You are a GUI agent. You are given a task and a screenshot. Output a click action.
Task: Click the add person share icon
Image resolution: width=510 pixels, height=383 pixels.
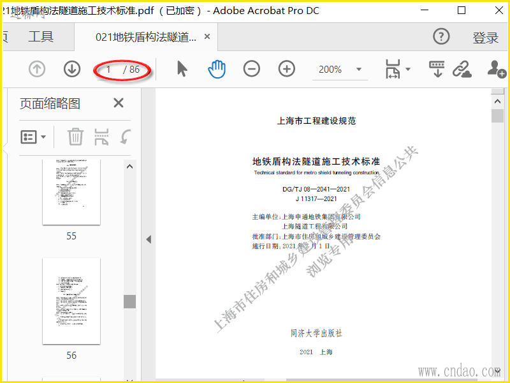tap(497, 69)
